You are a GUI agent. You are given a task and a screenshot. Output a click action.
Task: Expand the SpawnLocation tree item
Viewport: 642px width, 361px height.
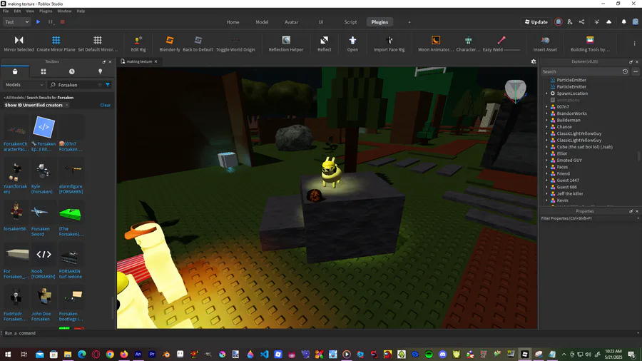[546, 93]
